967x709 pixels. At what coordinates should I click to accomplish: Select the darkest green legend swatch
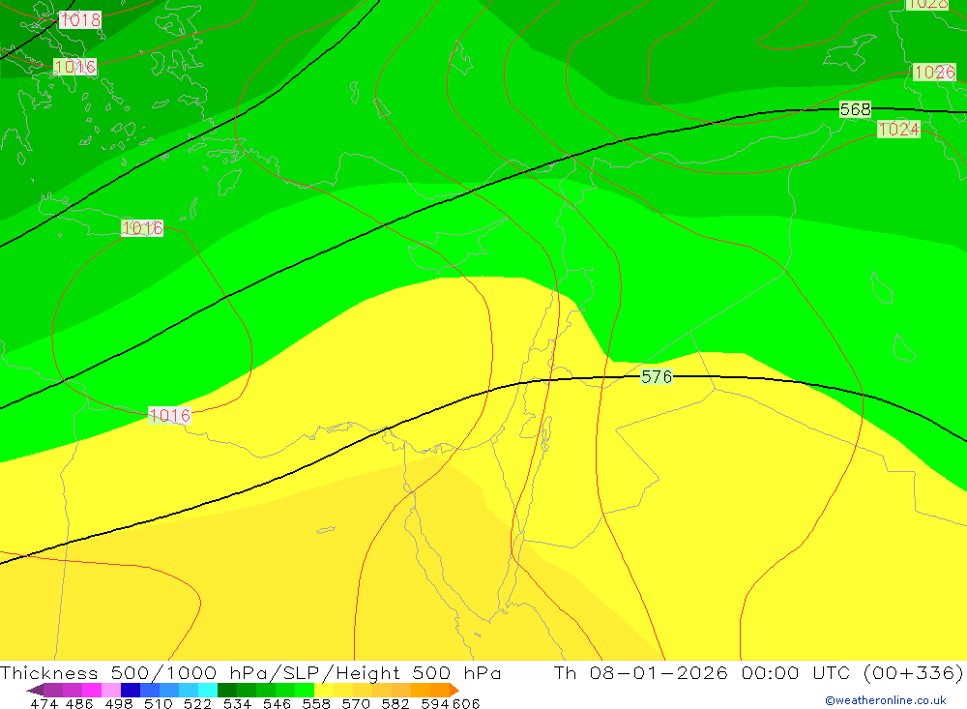tap(227, 690)
